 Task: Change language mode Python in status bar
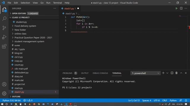click(173, 100)
